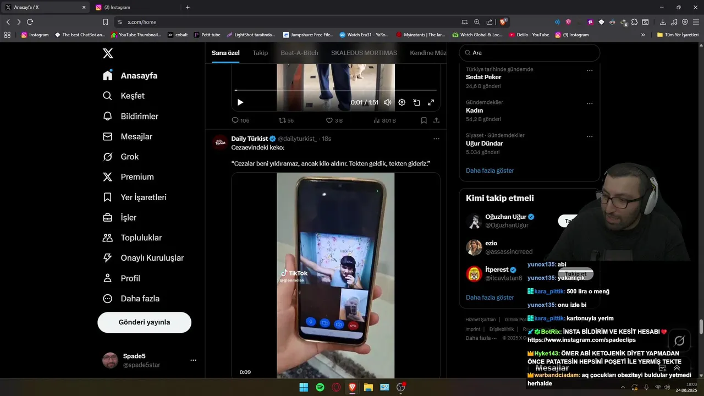
Task: Switch to Beat-A-Bitch tab
Action: point(299,53)
